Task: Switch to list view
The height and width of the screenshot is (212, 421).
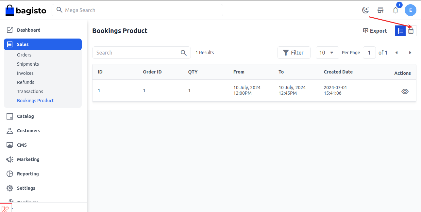Action: pyautogui.click(x=400, y=31)
